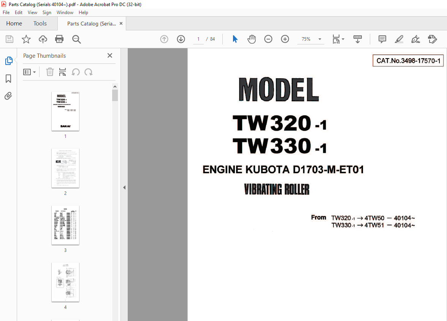Select page 1 thumbnail
This screenshot has width=447, height=321.
click(65, 111)
